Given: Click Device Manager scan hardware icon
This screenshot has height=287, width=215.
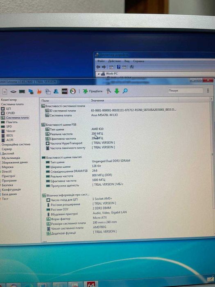Looking at the screenshot, I should point(131,67).
